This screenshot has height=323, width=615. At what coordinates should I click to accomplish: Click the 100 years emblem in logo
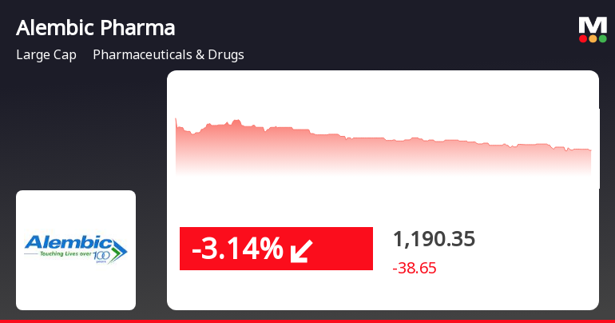pyautogui.click(x=102, y=256)
